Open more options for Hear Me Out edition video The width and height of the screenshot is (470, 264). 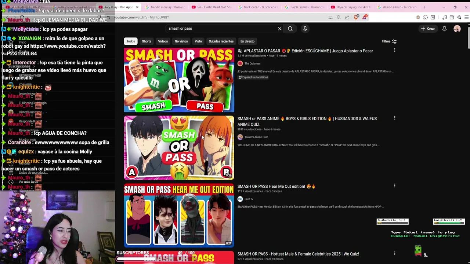(395, 186)
